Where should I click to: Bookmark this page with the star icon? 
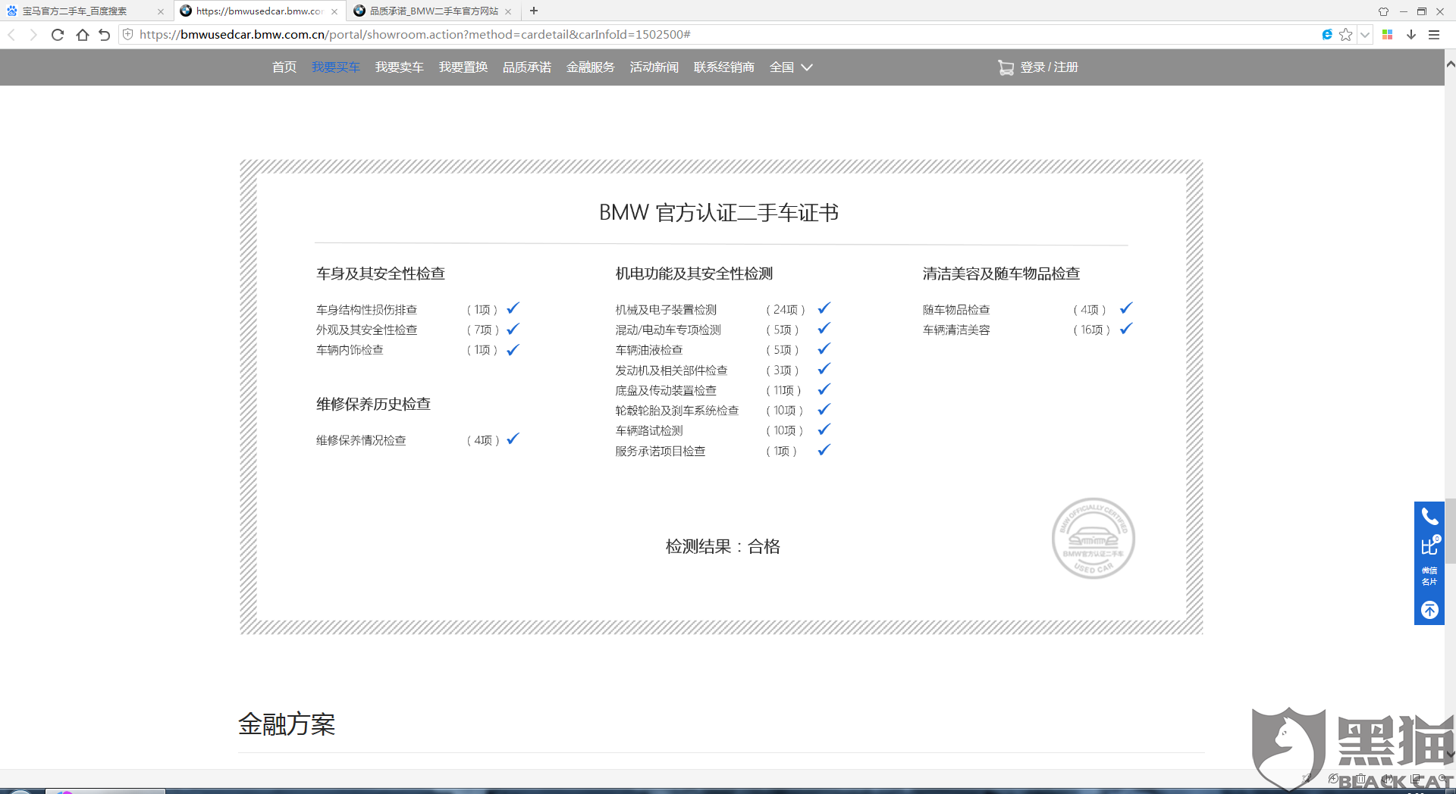point(1346,34)
